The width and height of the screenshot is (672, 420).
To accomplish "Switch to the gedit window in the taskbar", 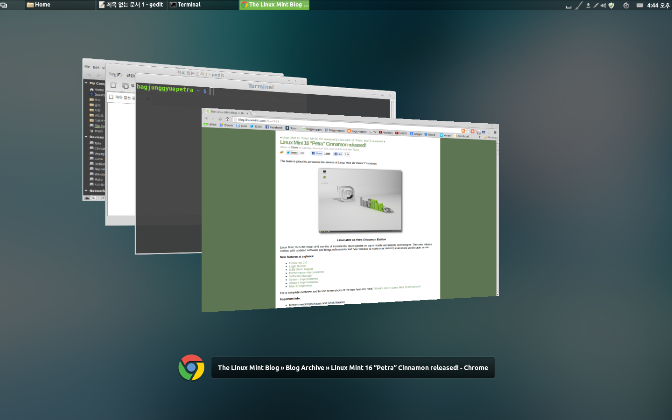I will [131, 5].
